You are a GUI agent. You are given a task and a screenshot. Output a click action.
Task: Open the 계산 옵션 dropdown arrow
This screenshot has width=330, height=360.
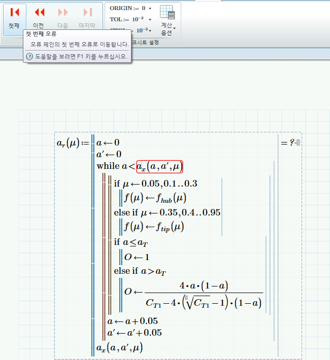click(174, 28)
